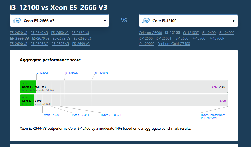Open the E5-2620 v3 comparison link
The height and width of the screenshot is (147, 251).
coord(18,33)
